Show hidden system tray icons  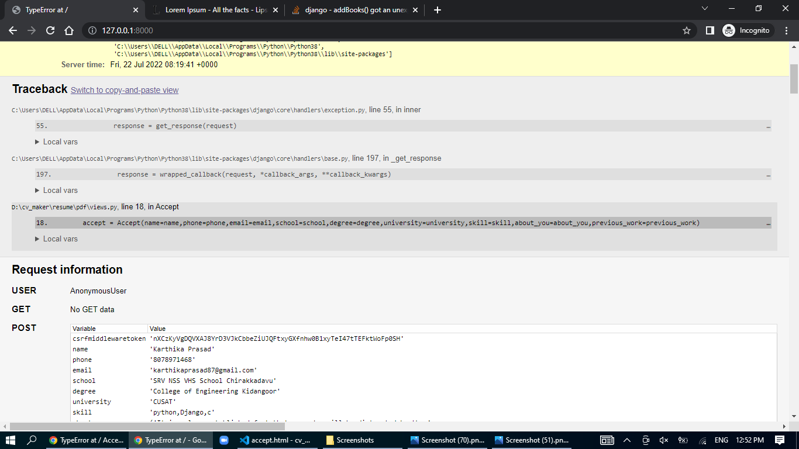click(x=627, y=440)
